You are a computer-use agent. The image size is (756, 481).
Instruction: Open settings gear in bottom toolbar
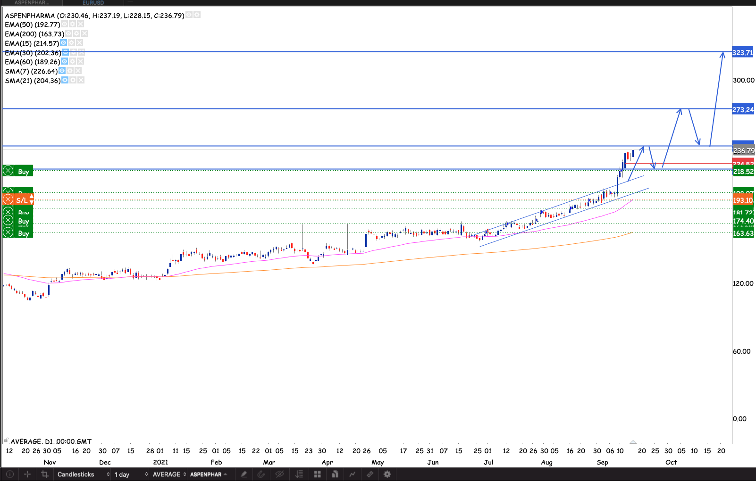click(387, 474)
